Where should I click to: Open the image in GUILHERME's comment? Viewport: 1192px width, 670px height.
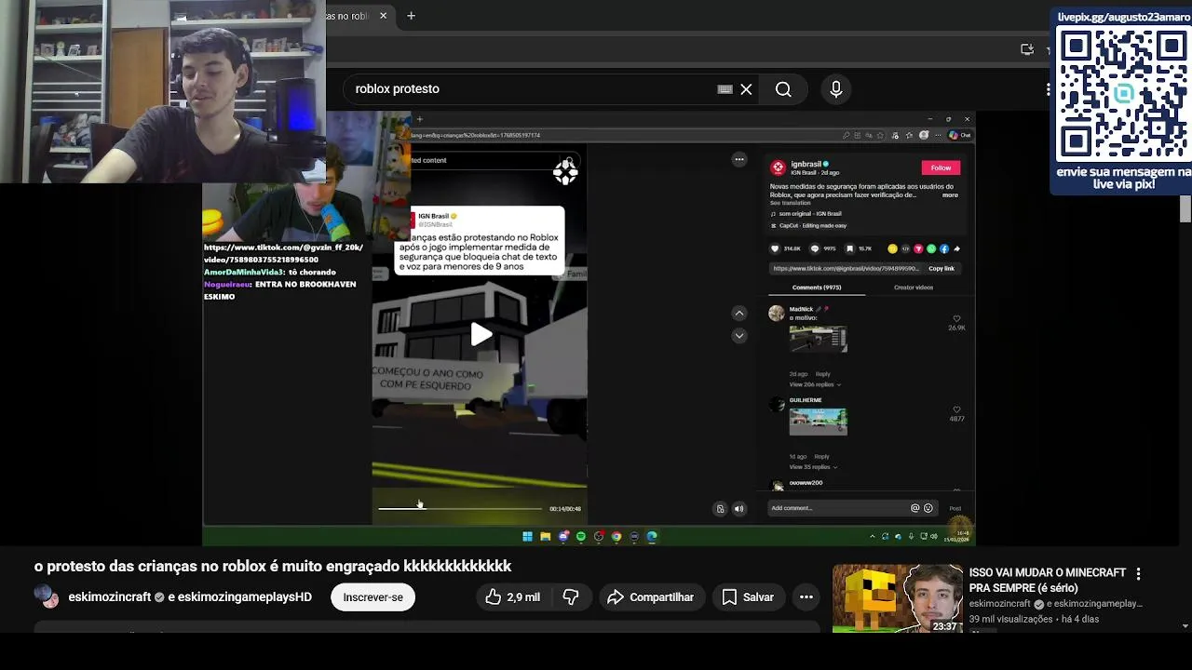pyautogui.click(x=818, y=422)
